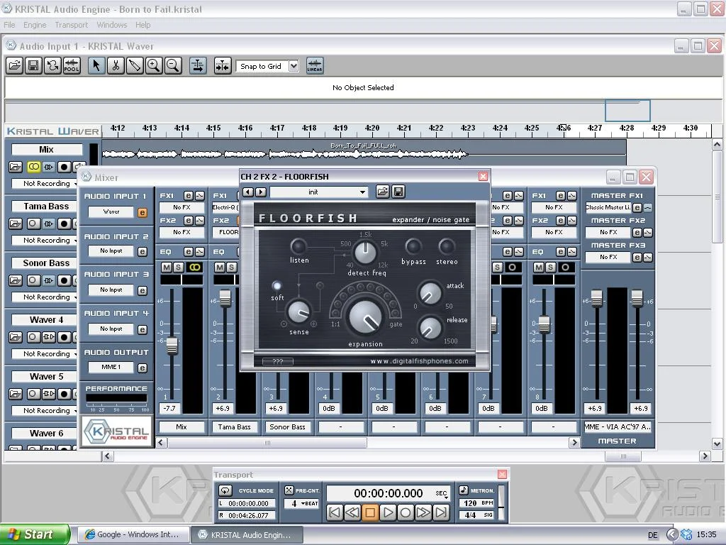Click the Windows Start button

tap(34, 534)
